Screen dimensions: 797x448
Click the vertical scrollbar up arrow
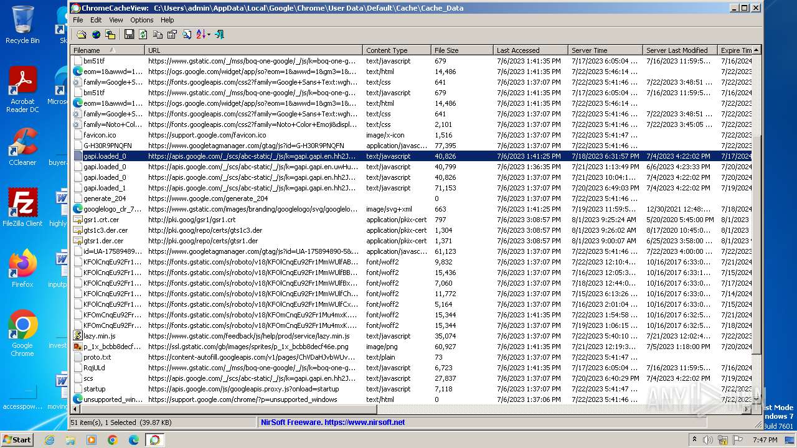click(x=757, y=50)
